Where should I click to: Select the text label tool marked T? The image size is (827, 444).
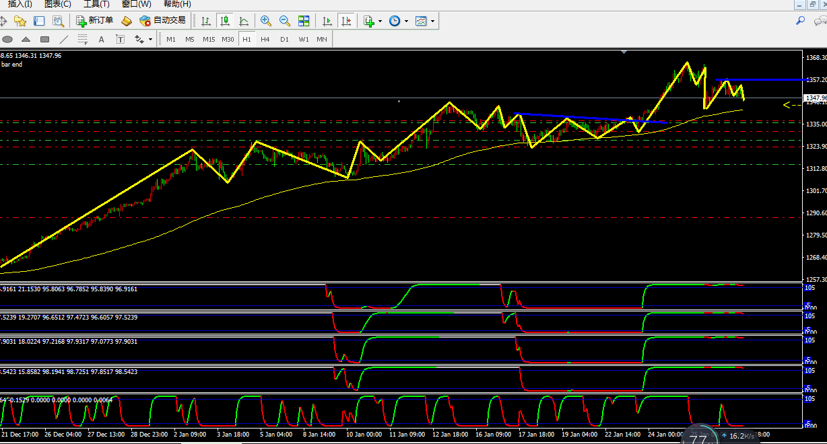[121, 39]
